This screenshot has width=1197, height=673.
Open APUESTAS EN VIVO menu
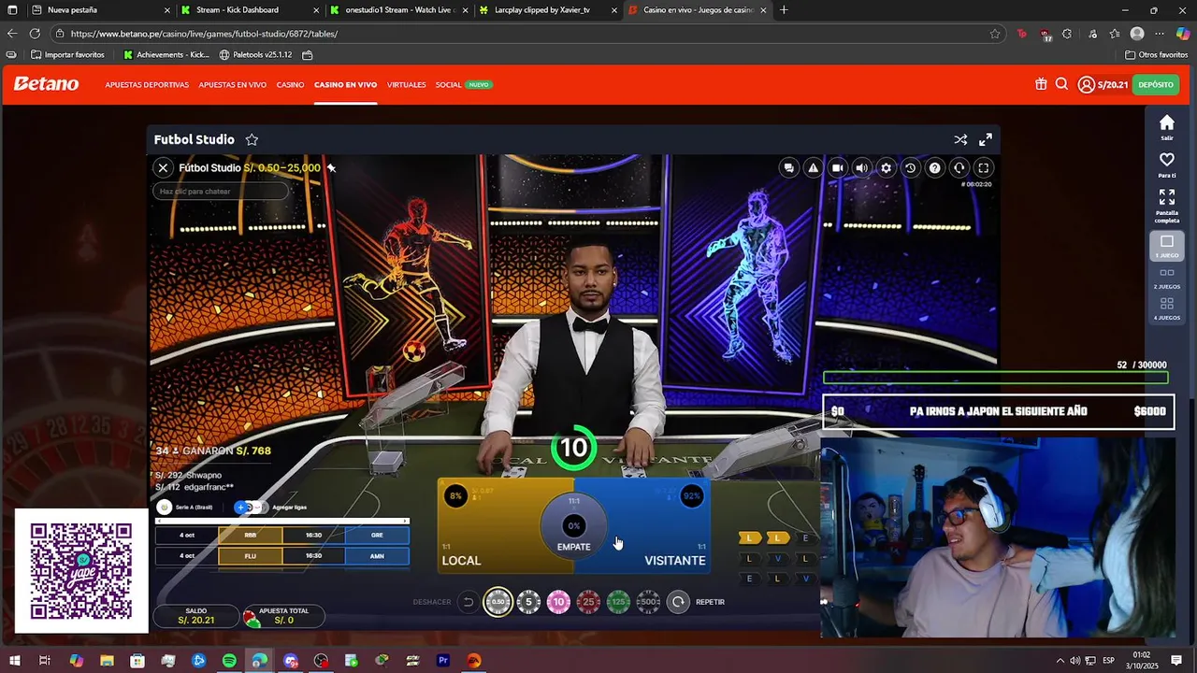pyautogui.click(x=232, y=85)
